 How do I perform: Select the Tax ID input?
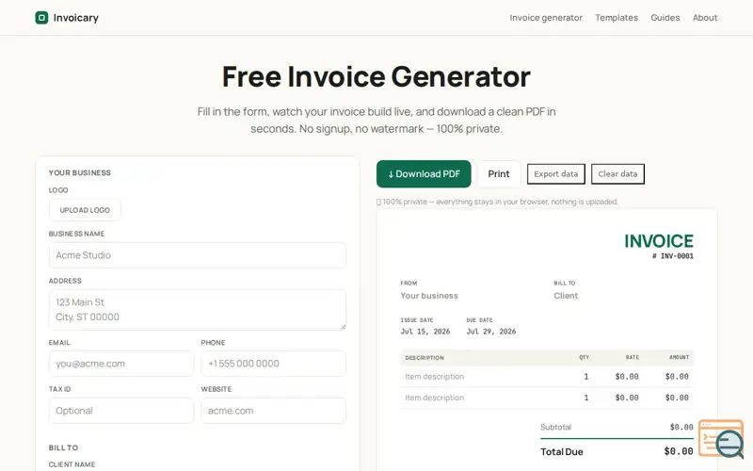tap(121, 411)
